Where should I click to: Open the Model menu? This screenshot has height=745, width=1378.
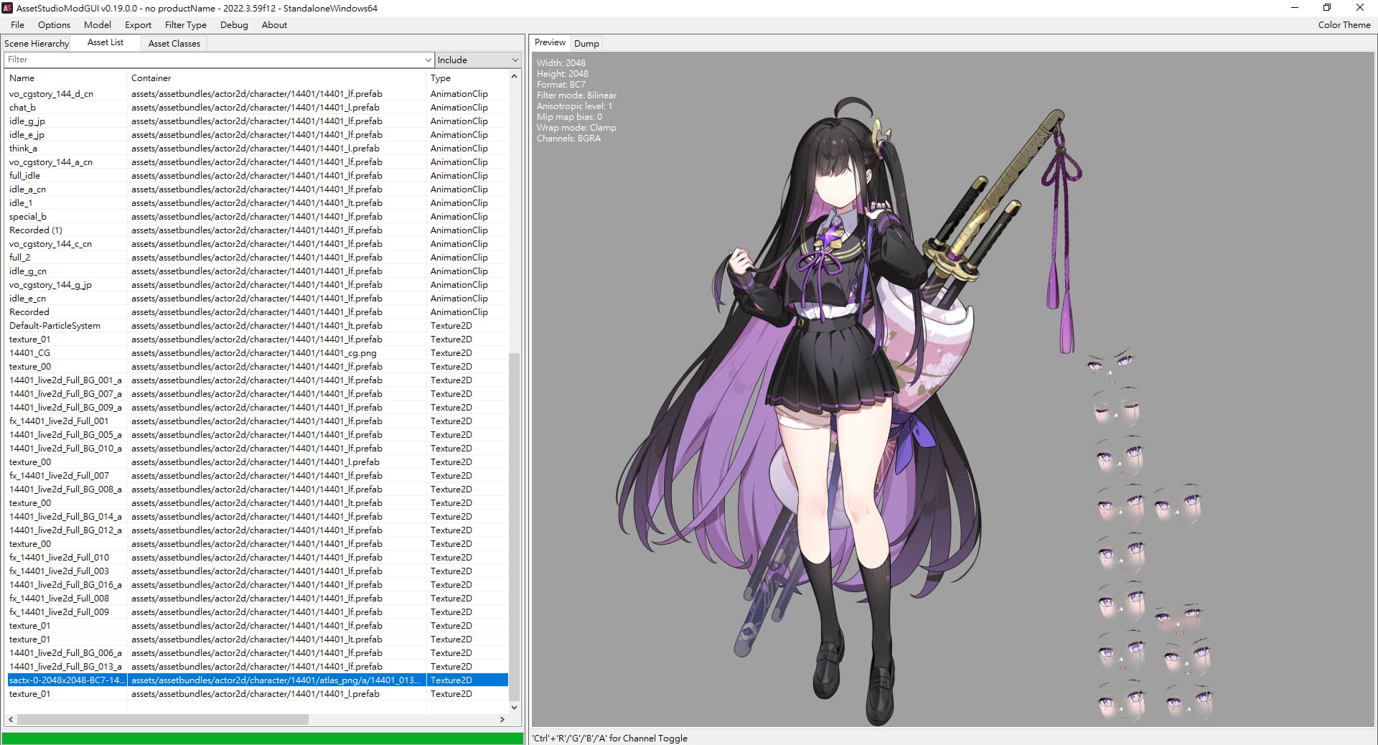point(97,25)
